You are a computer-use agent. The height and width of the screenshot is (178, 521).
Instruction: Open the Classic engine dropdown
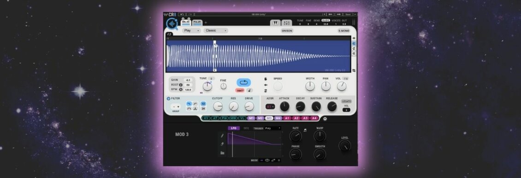coord(216,30)
